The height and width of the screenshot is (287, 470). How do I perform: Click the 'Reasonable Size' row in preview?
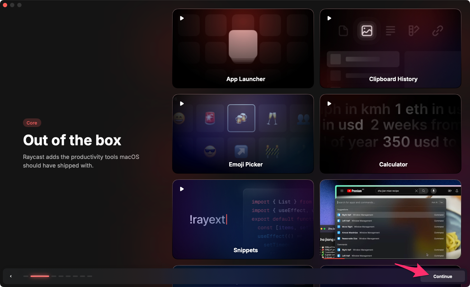[x=390, y=239]
